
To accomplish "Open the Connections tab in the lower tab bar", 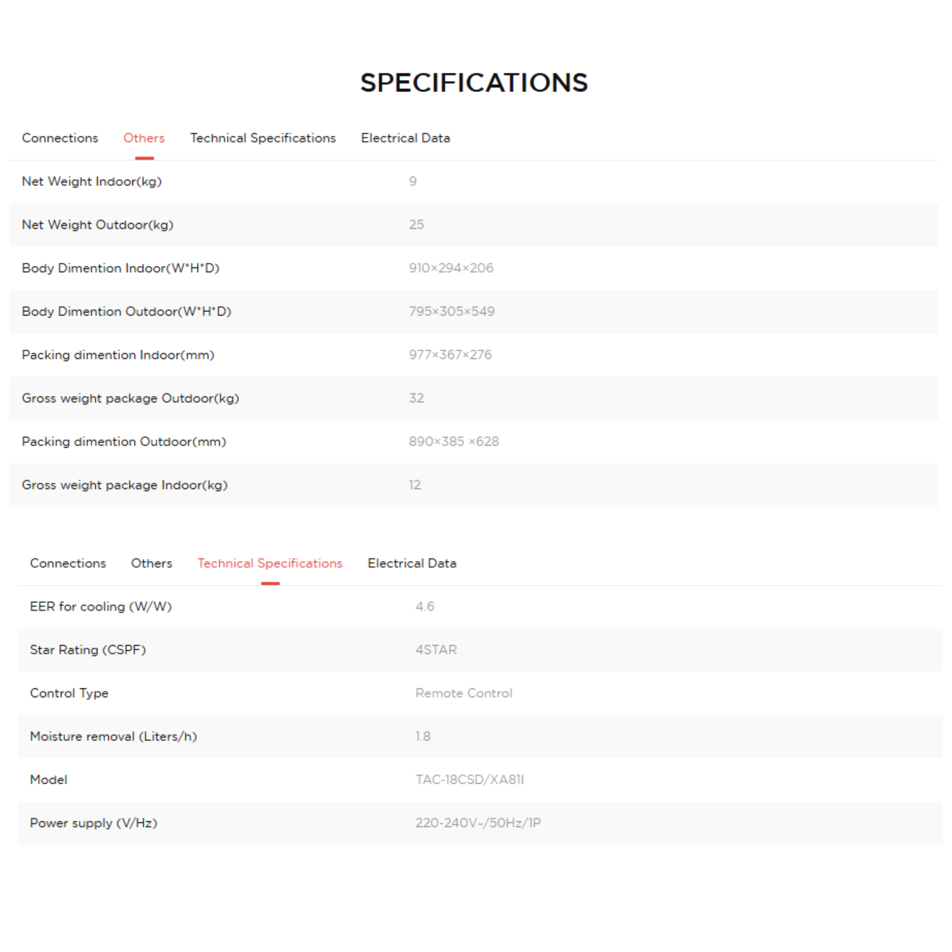I will pos(68,563).
